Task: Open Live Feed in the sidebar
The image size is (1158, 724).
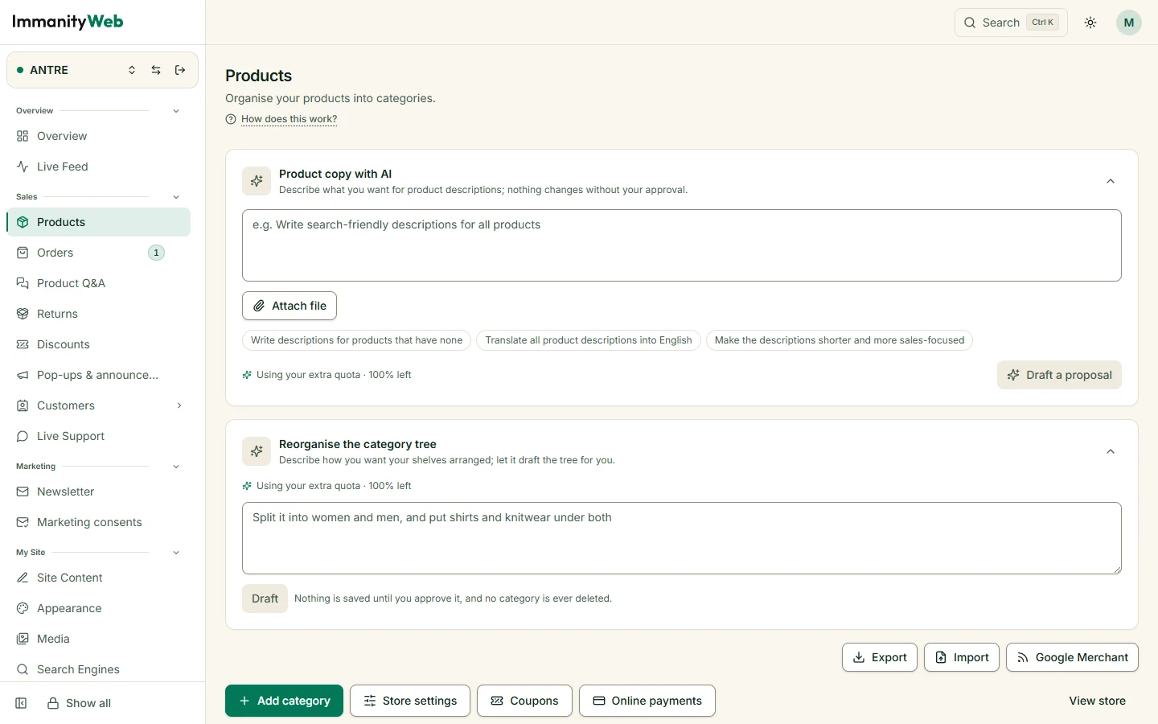Action: click(x=98, y=167)
